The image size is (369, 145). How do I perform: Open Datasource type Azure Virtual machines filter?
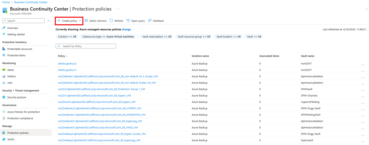coord(108,37)
